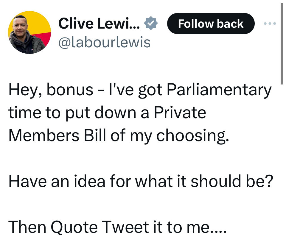Click the word "Parliamentary" in the tweet

click(219, 90)
